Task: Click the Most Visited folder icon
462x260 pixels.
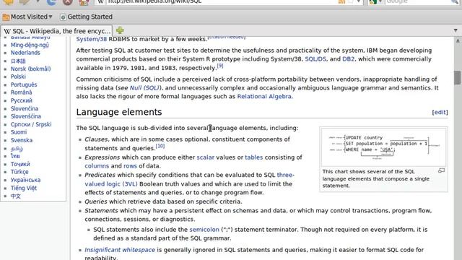Action: (x=6, y=17)
